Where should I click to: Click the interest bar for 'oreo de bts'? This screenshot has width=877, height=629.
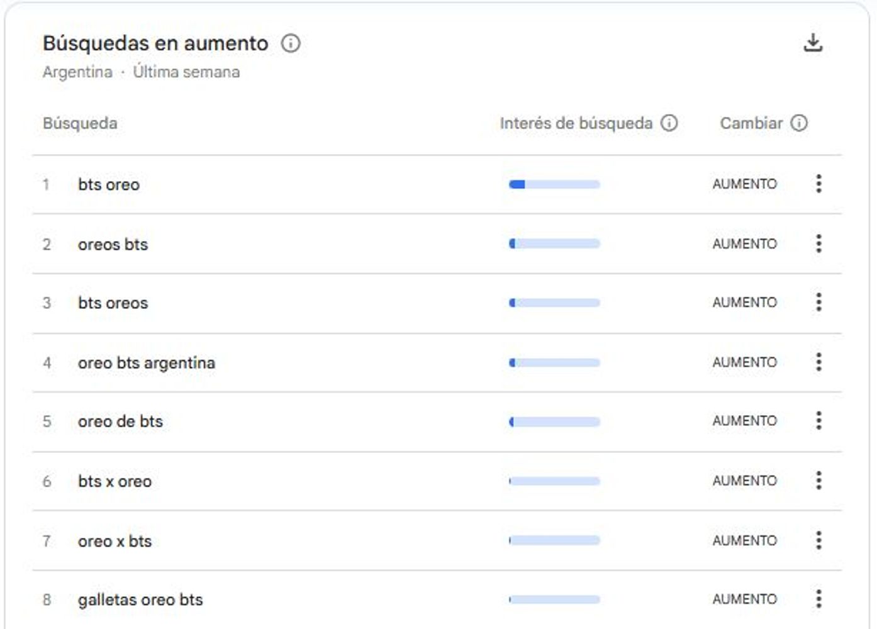[x=554, y=421]
